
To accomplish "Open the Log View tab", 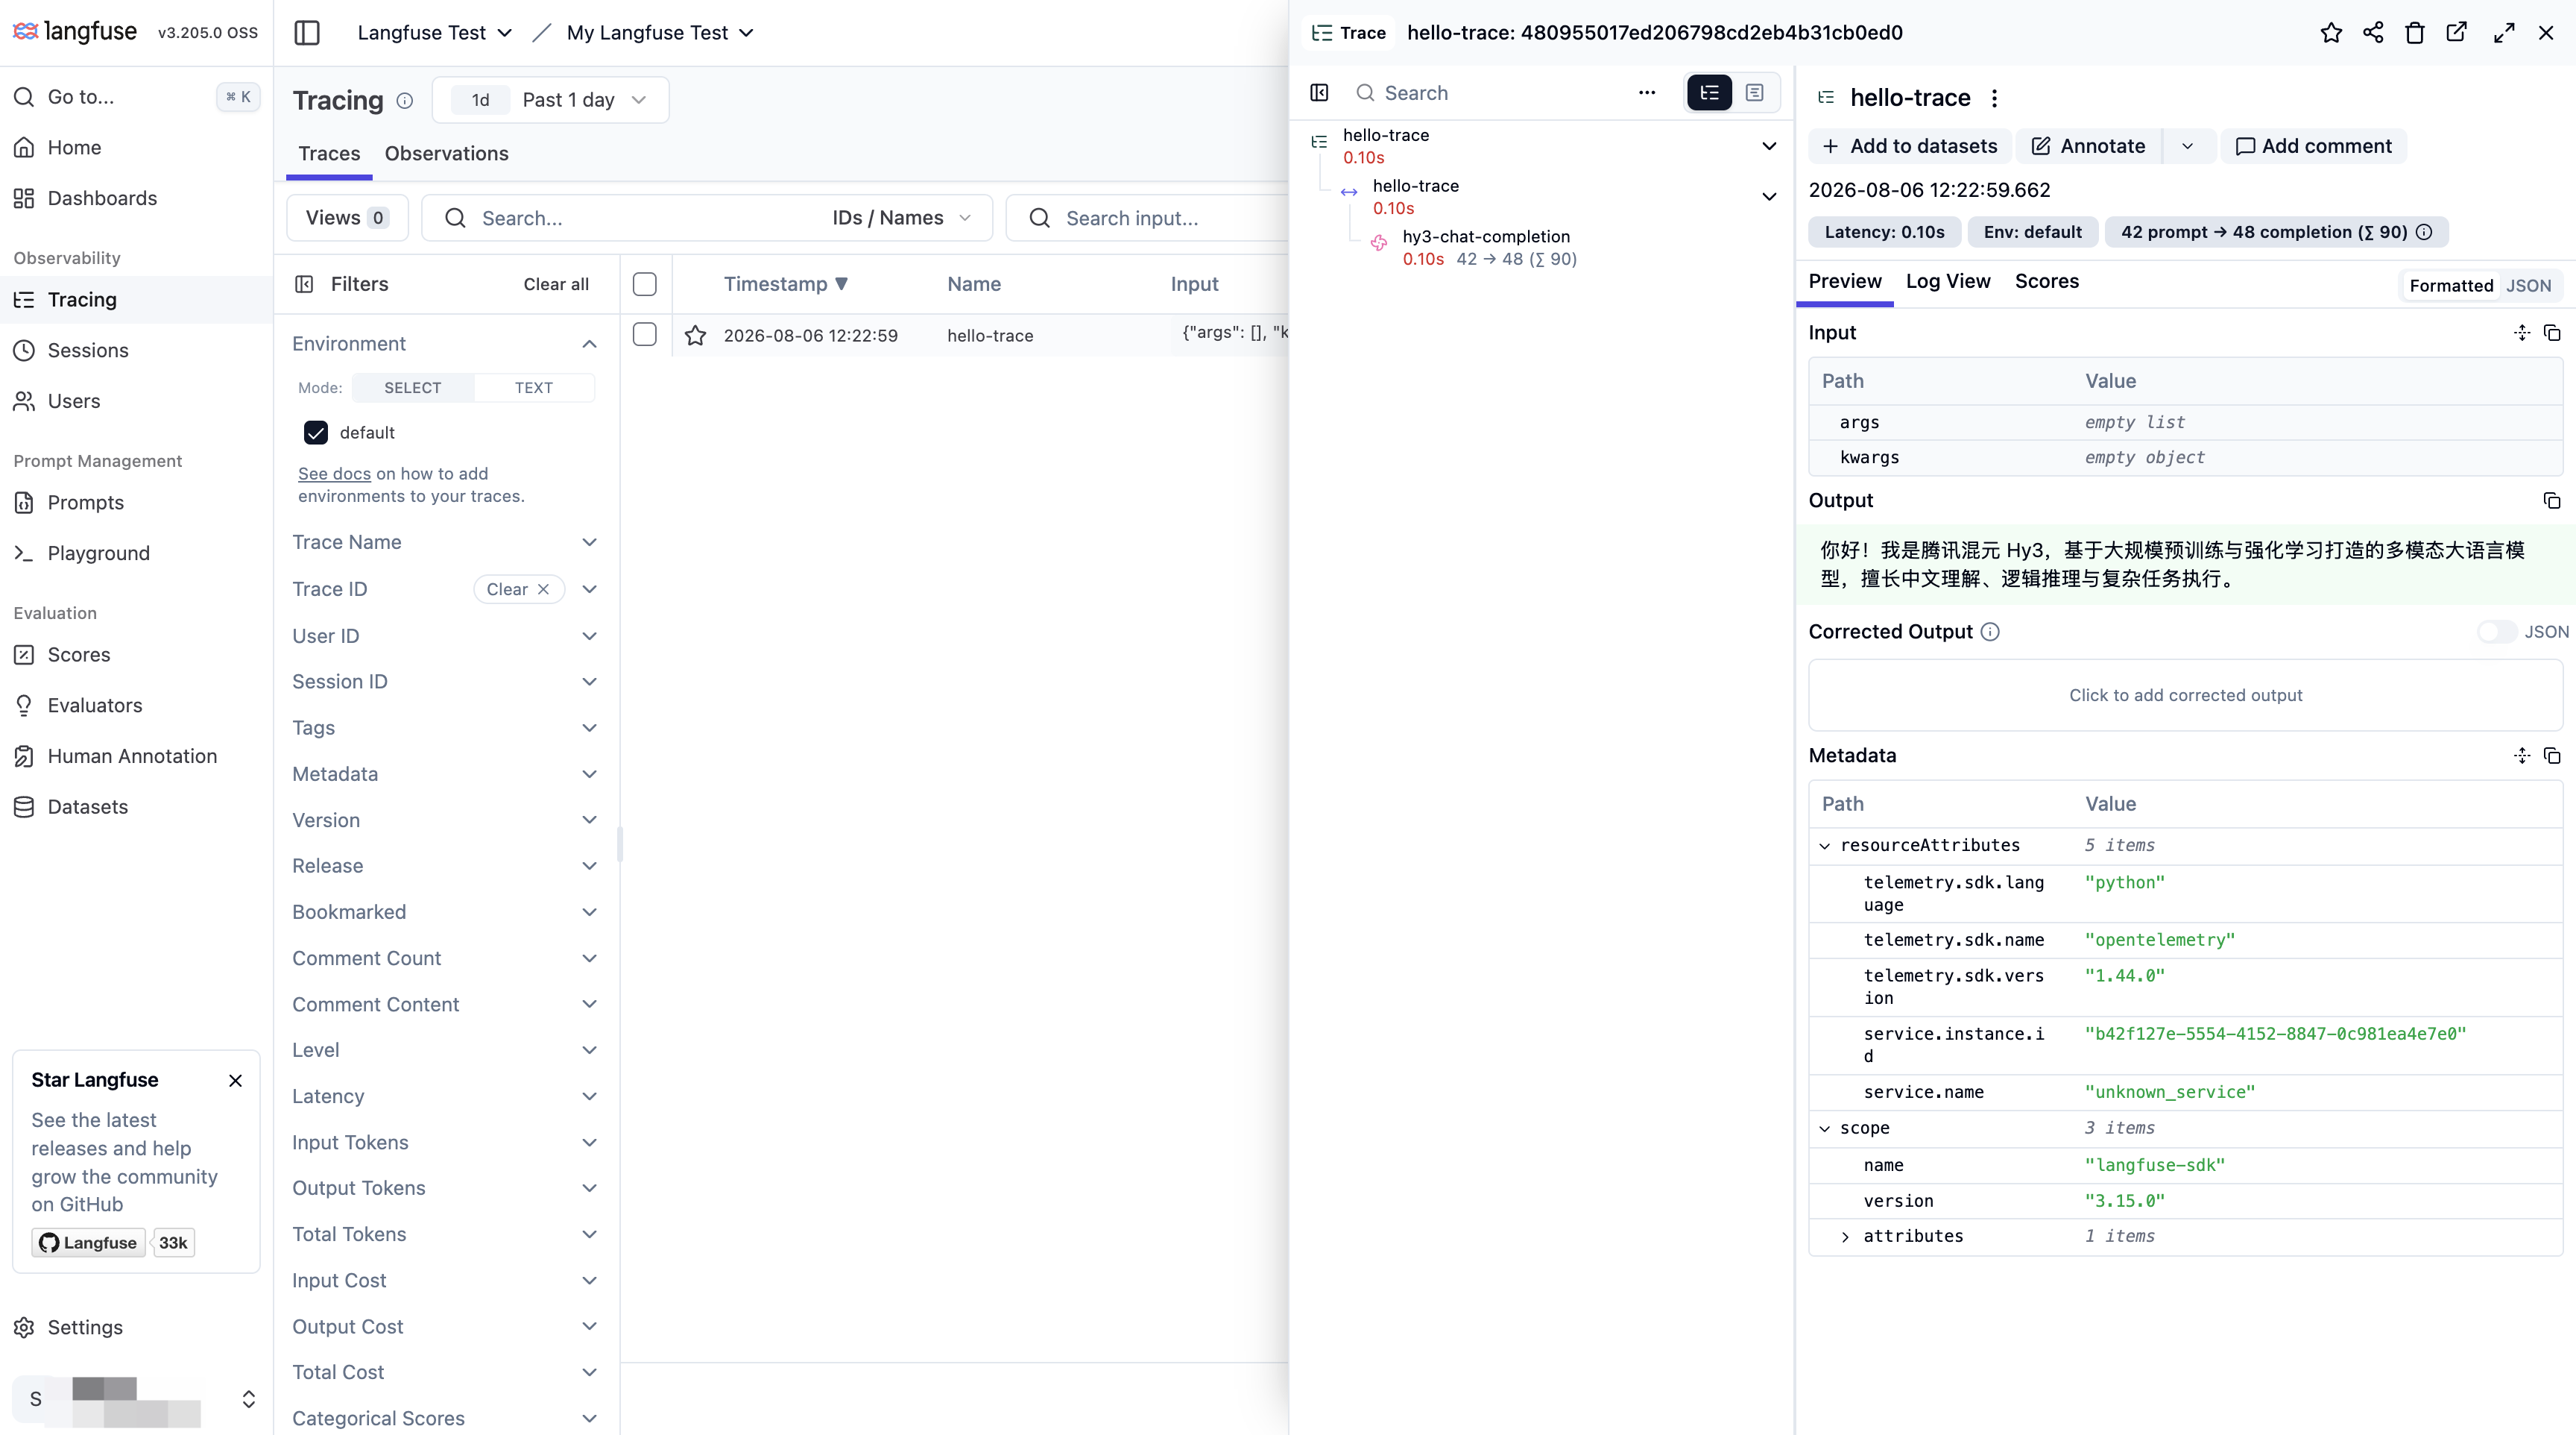I will click(x=1947, y=282).
